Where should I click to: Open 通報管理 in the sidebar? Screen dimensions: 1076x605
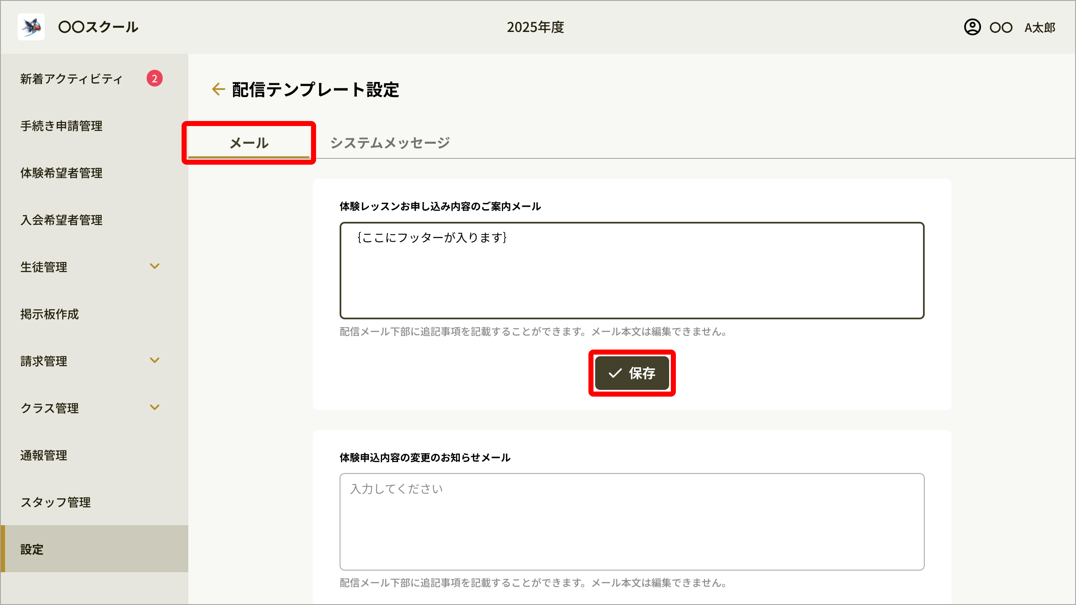pyautogui.click(x=94, y=455)
